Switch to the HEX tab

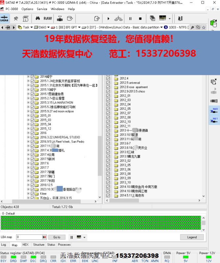tap(25, 245)
